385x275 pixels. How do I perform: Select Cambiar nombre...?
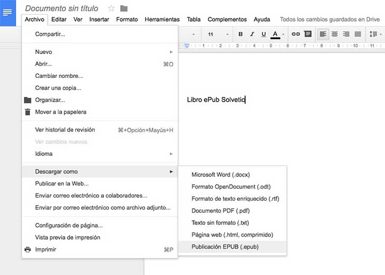point(100,76)
